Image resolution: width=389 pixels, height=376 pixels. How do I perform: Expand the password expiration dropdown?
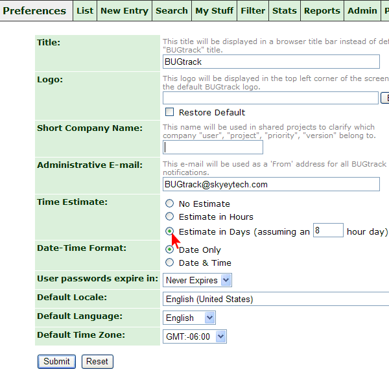point(197,281)
